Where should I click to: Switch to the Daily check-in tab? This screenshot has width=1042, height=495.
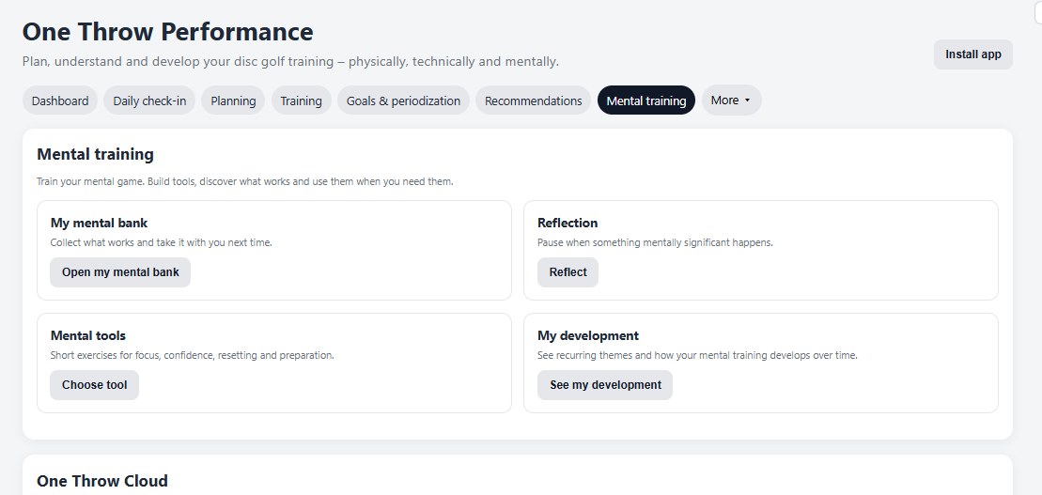(149, 101)
